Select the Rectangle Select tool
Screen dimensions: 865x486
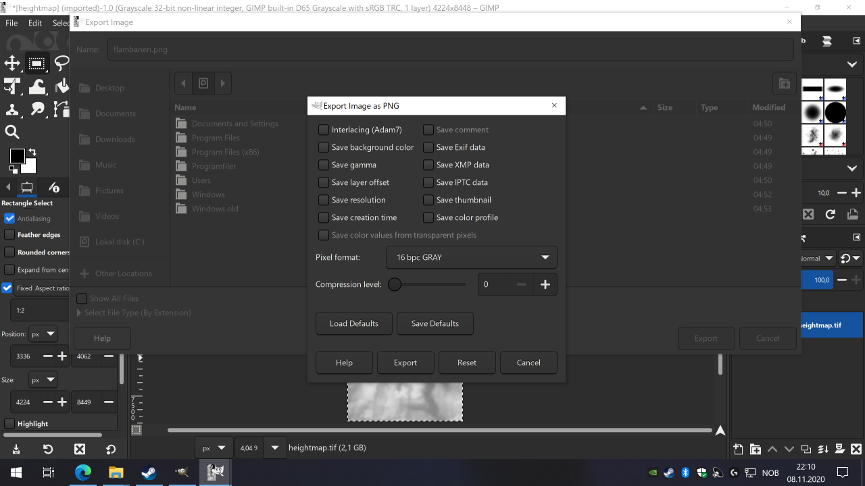coord(36,63)
